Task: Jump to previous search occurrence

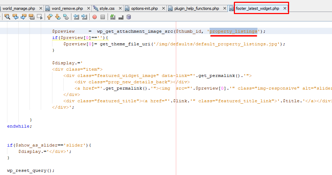Action: pos(15,17)
